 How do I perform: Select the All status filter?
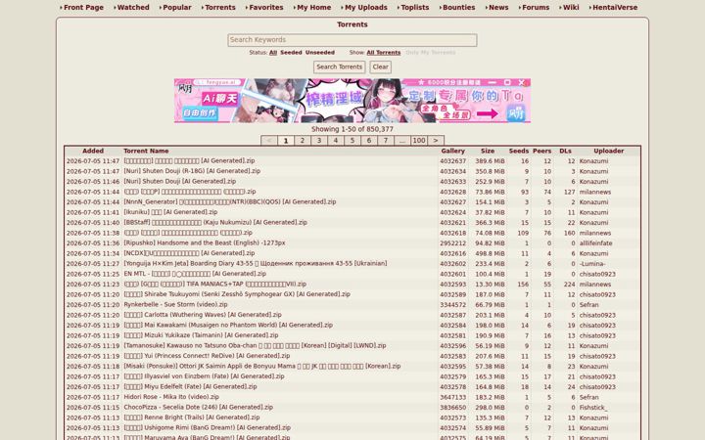273,53
